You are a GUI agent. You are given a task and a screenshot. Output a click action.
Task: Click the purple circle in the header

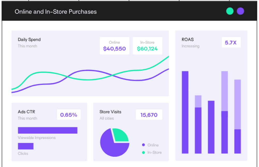coord(240,11)
